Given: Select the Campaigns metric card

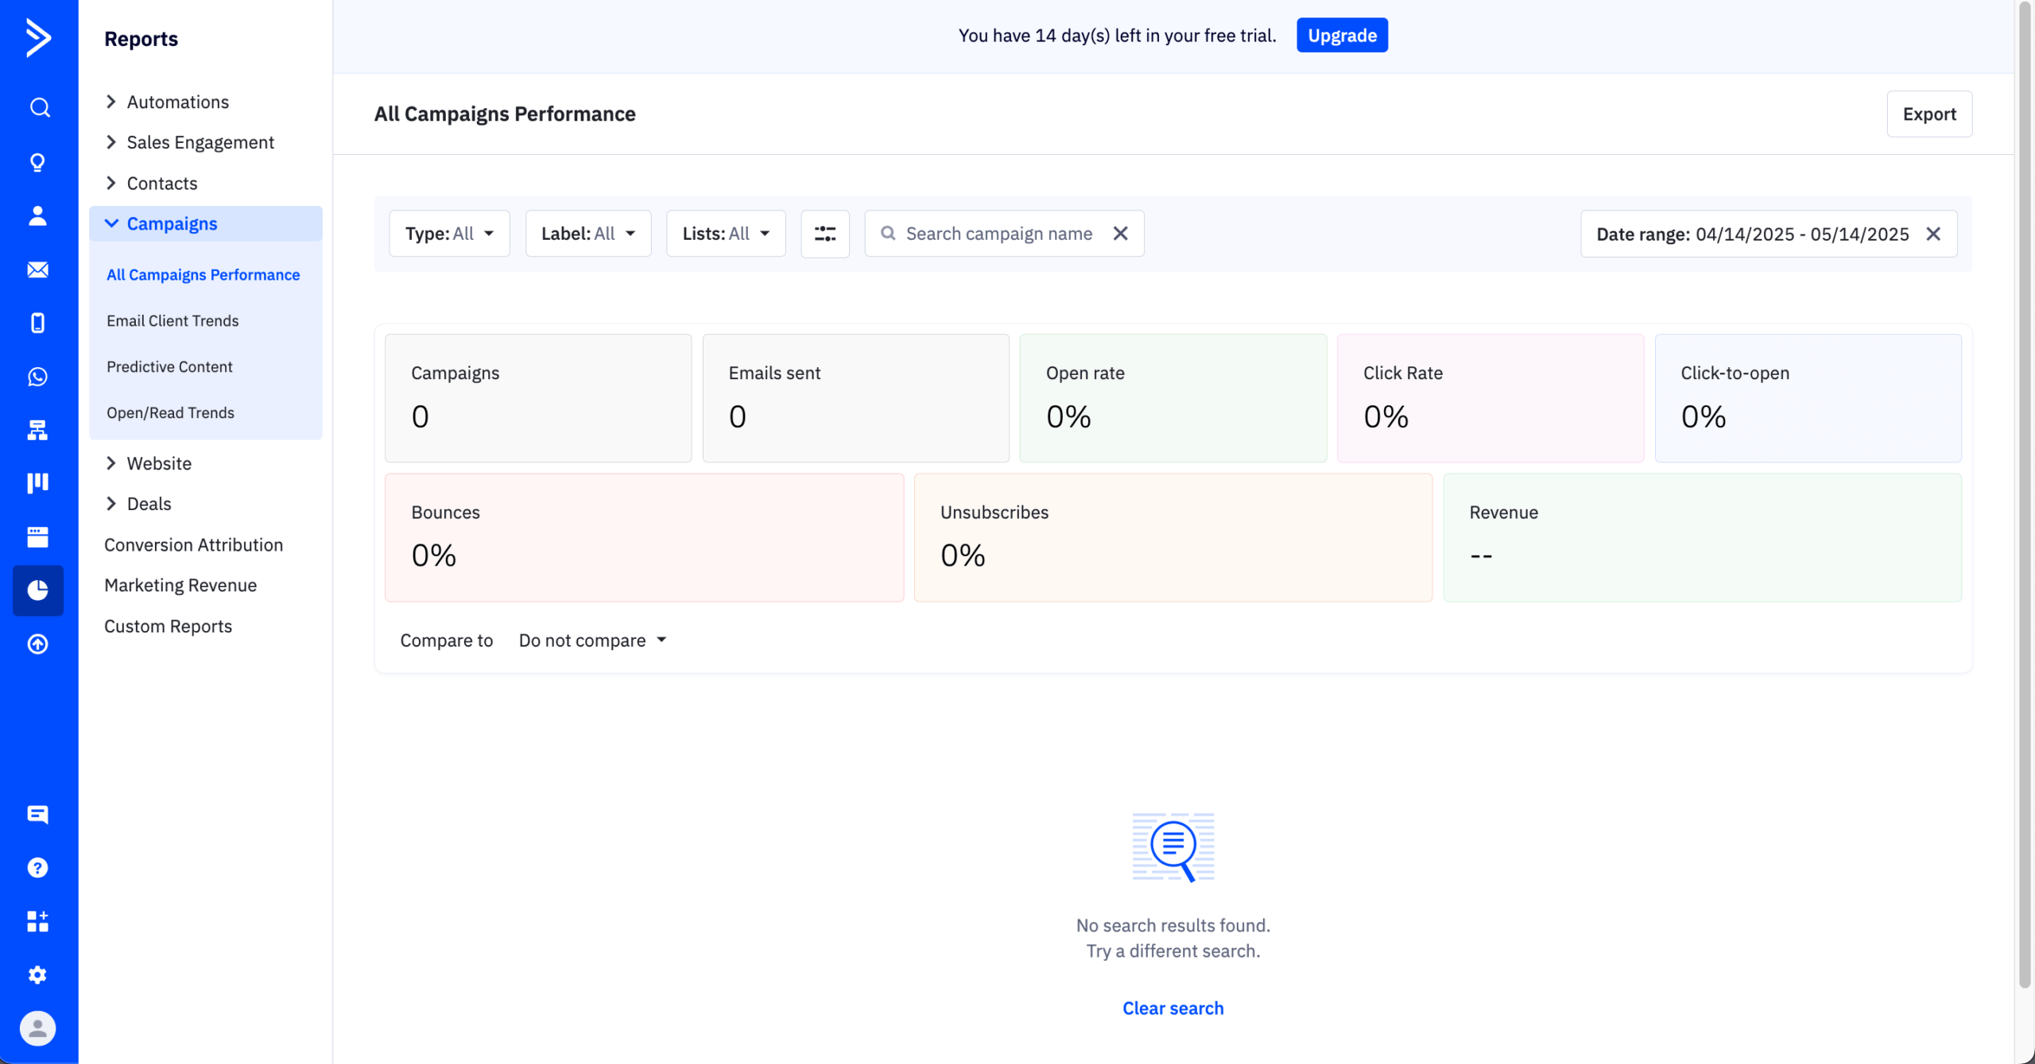Looking at the screenshot, I should (538, 398).
